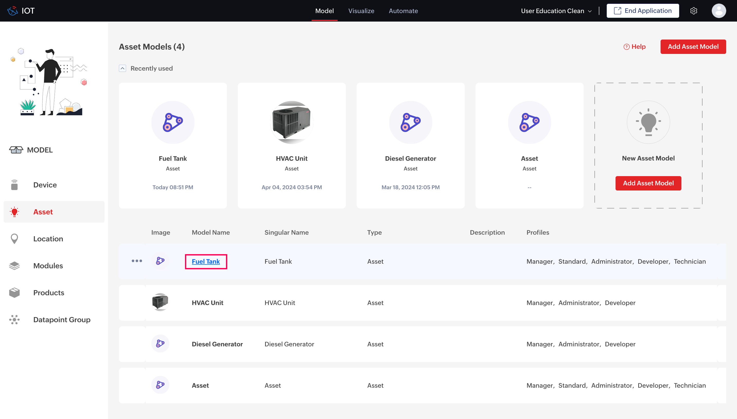The image size is (737, 419).
Task: Switch to the Automate tab
Action: (403, 11)
